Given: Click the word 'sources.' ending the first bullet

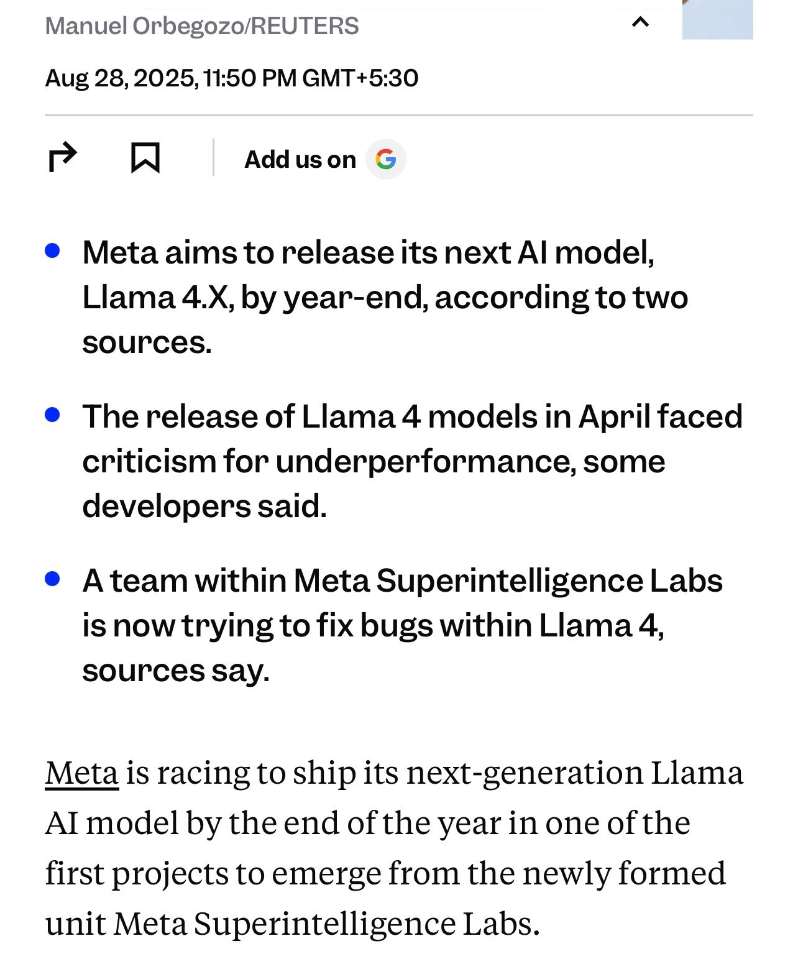Looking at the screenshot, I should tap(147, 343).
